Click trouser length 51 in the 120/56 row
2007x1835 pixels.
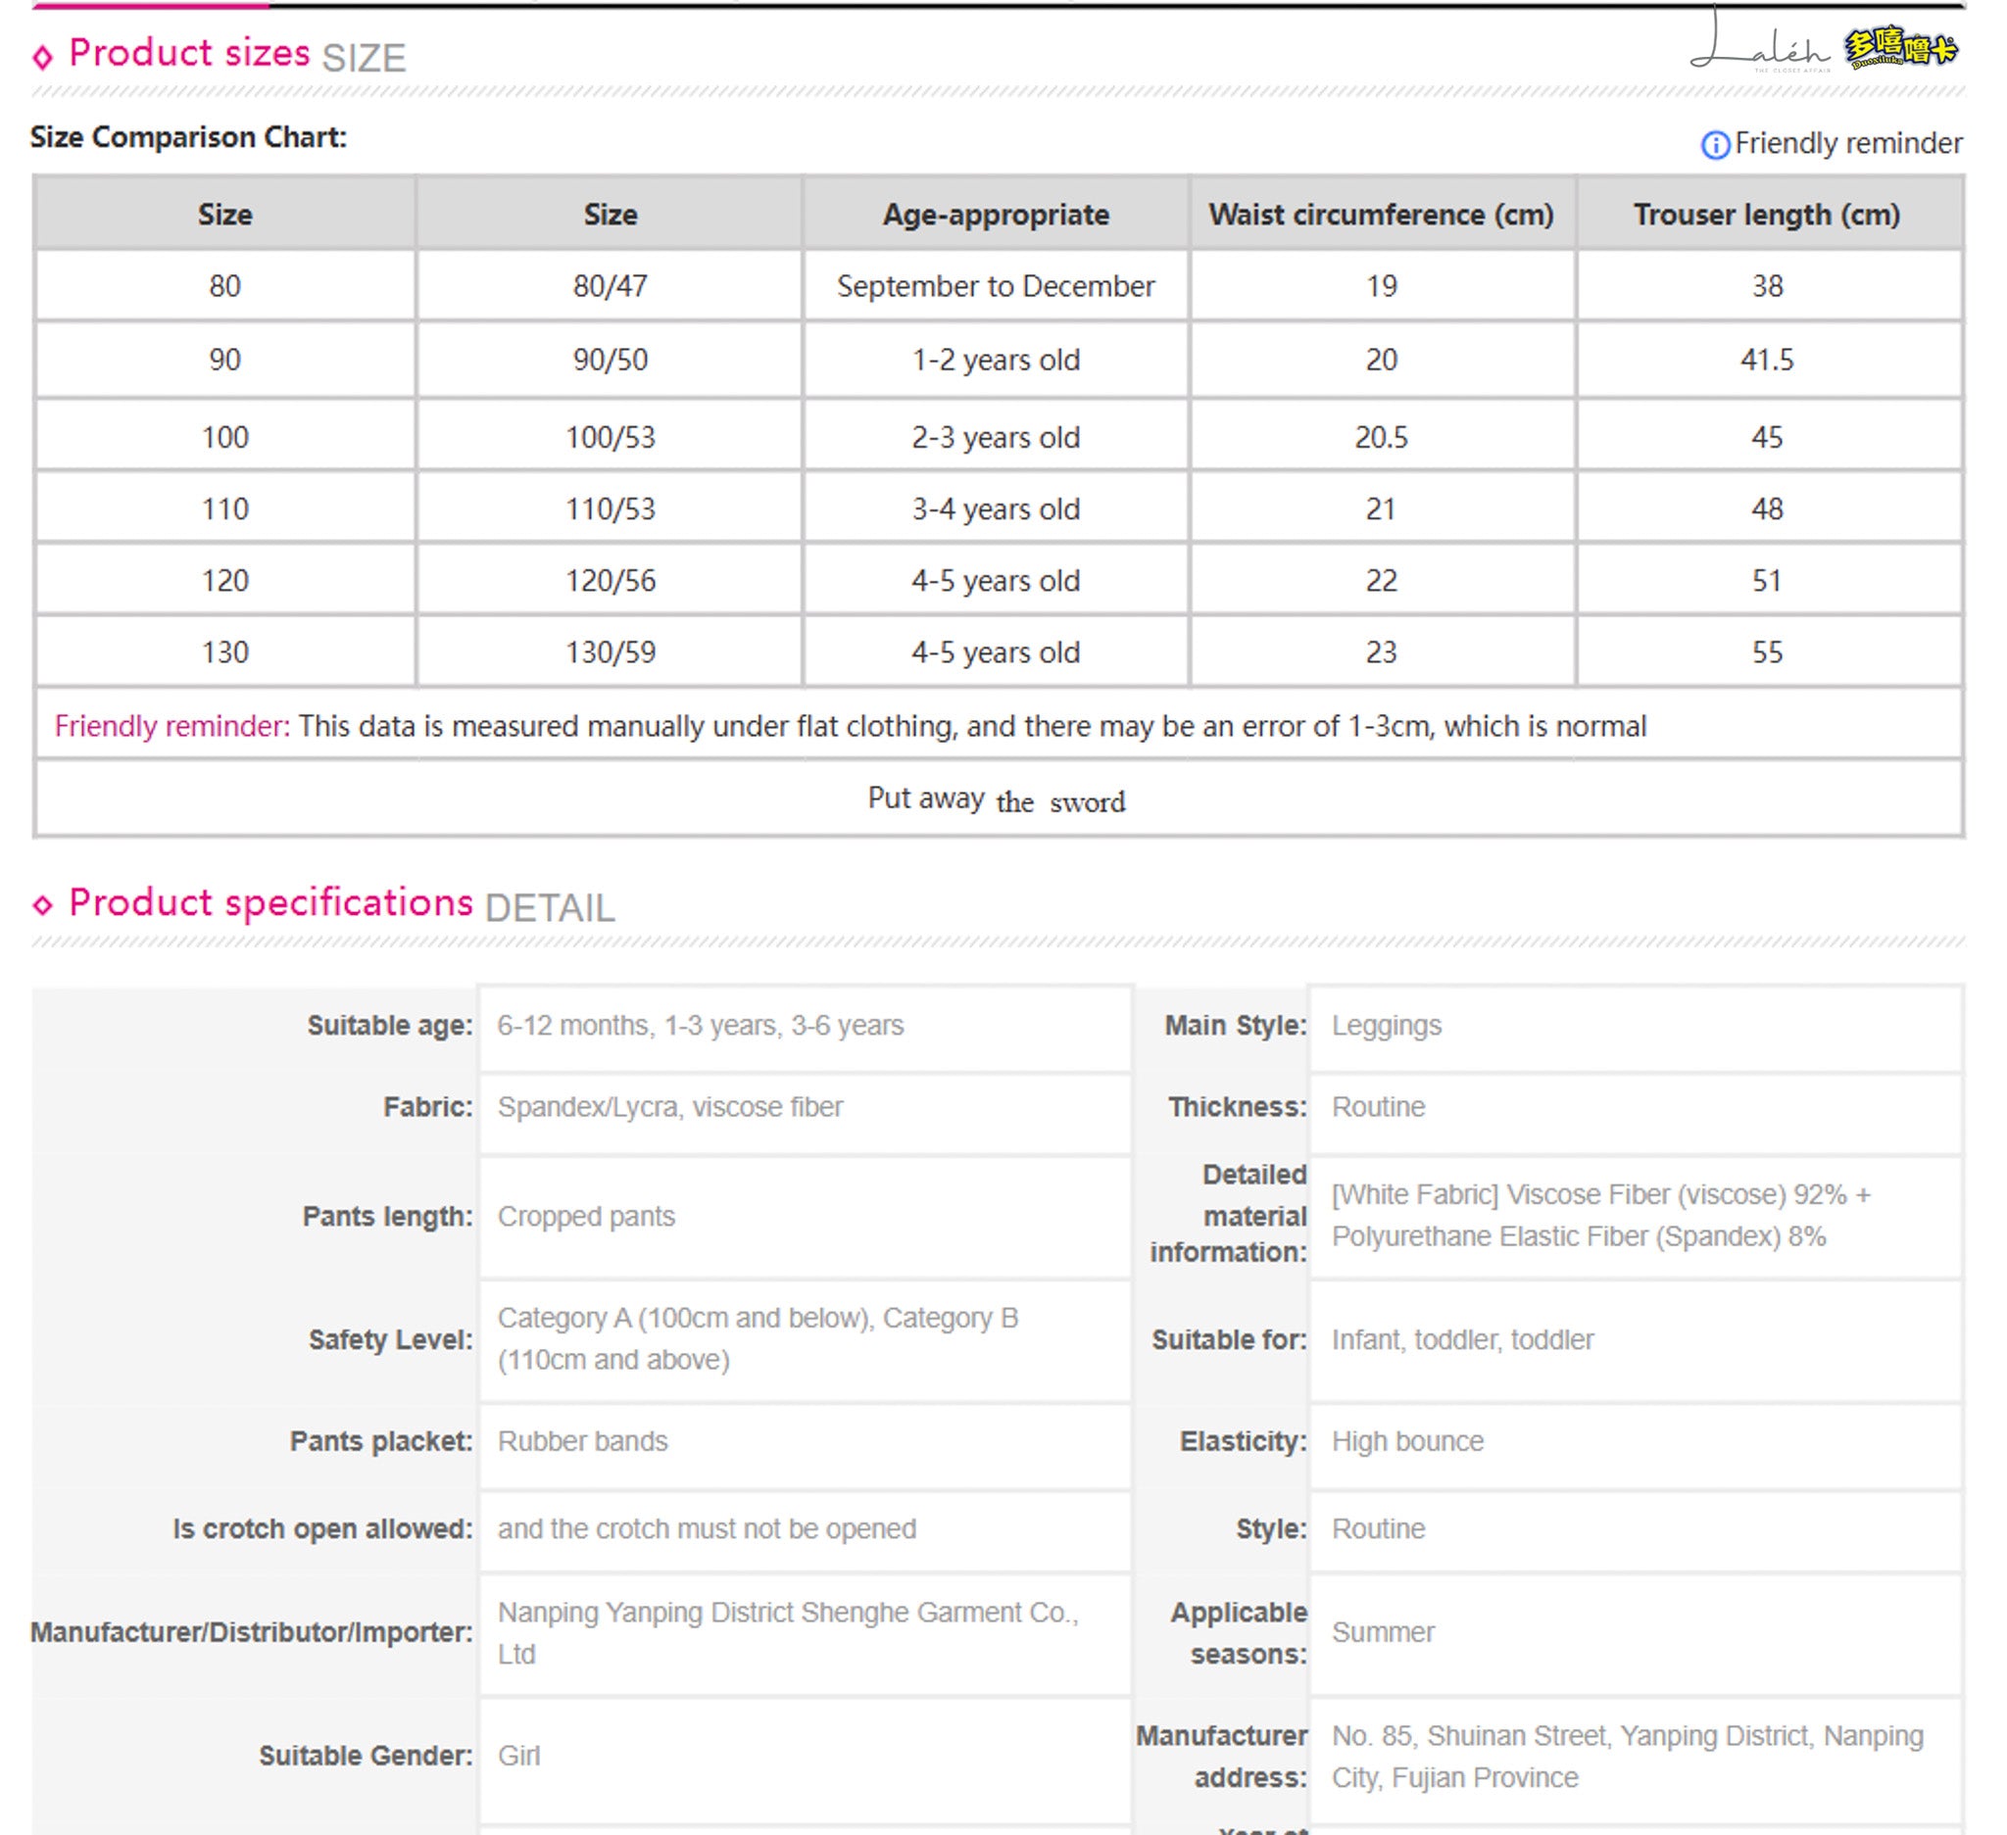coord(1767,580)
